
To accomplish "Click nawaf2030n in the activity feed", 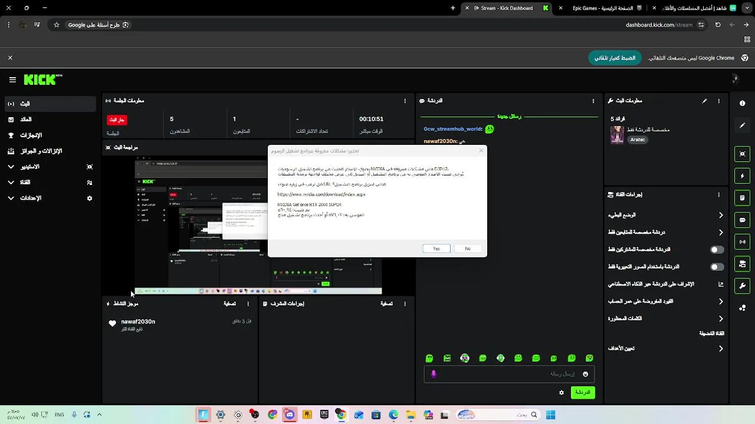I will click(x=138, y=322).
